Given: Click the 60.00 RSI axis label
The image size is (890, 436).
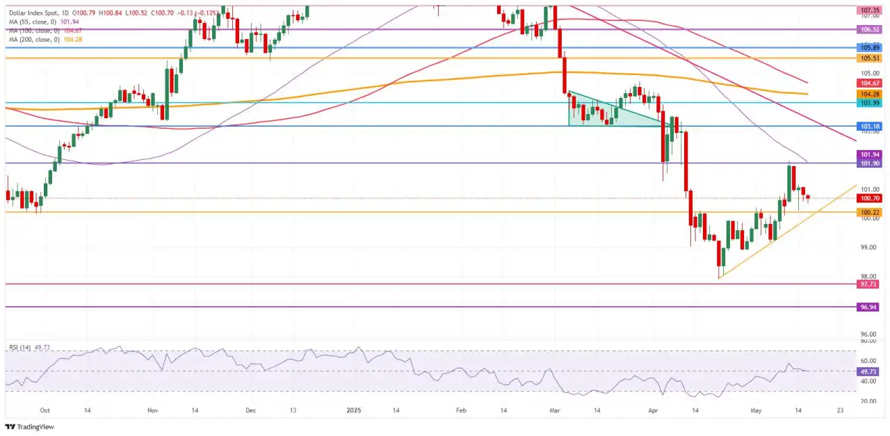Looking at the screenshot, I should (870, 362).
